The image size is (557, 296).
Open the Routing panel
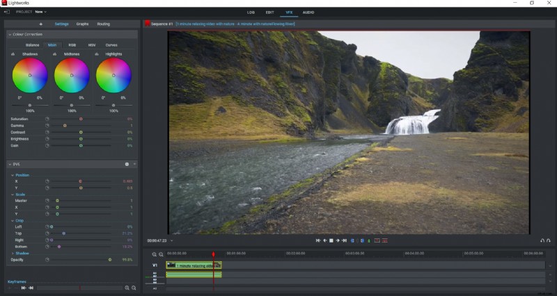point(103,24)
